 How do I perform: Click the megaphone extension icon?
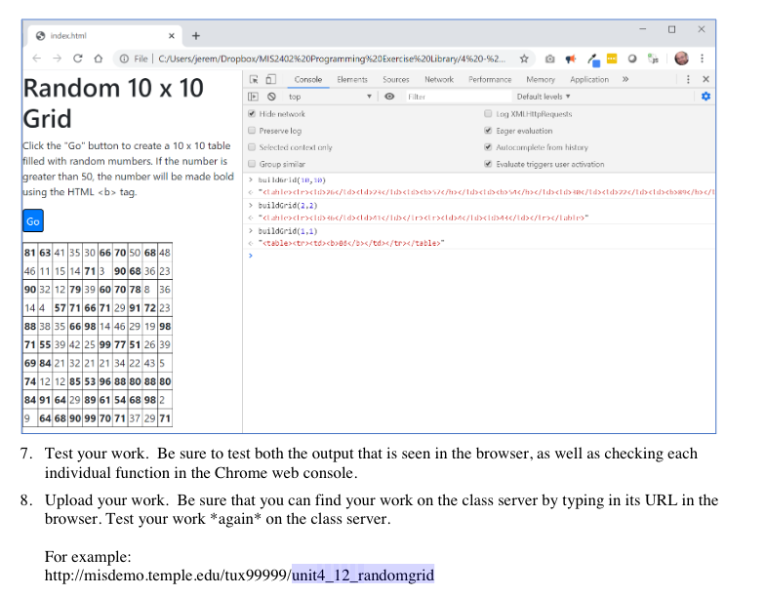[x=570, y=60]
